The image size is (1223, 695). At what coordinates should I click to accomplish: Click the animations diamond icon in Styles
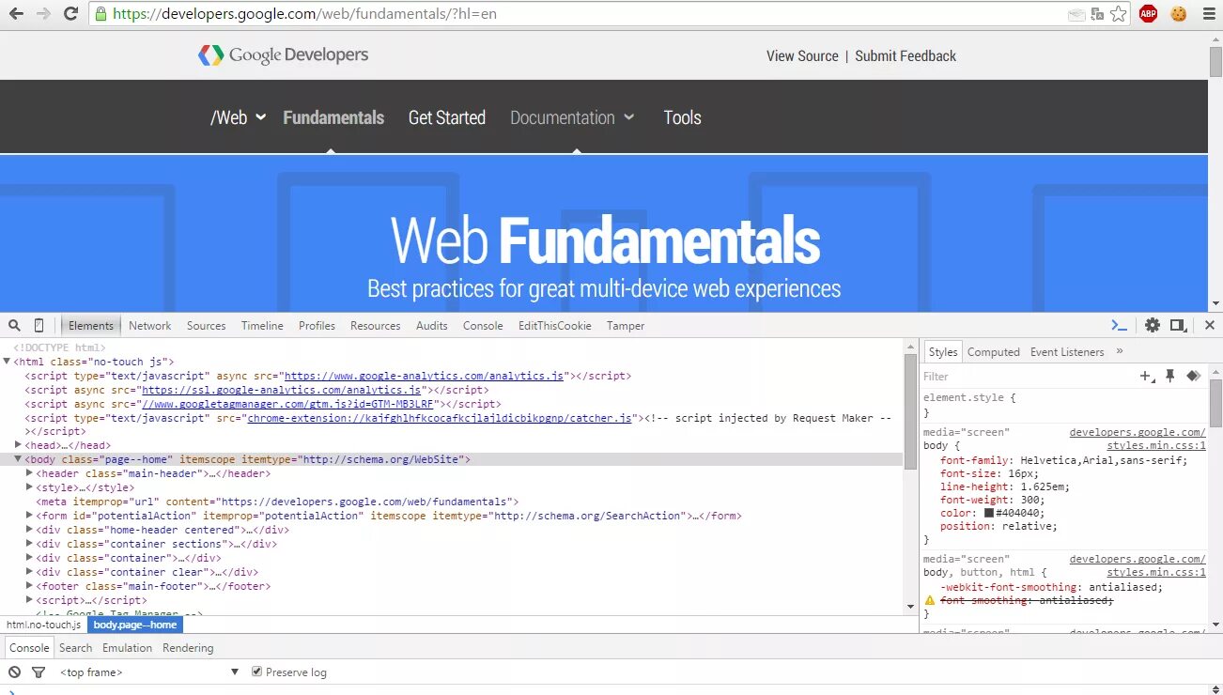pos(1193,376)
